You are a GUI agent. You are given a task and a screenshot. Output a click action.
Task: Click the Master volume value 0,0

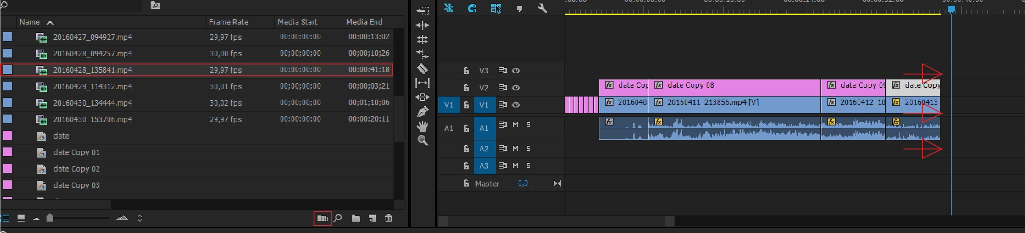pyautogui.click(x=523, y=183)
